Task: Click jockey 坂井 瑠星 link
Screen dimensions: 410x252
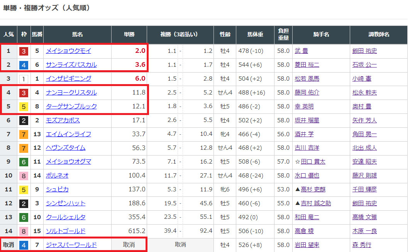Action: pos(307,120)
